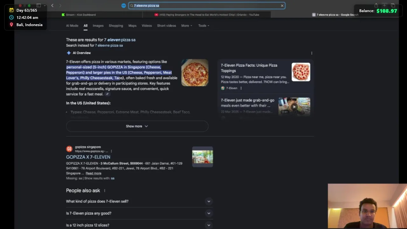Click Read more in the GOPIZZA snippet
This screenshot has height=229, width=407.
point(93,173)
